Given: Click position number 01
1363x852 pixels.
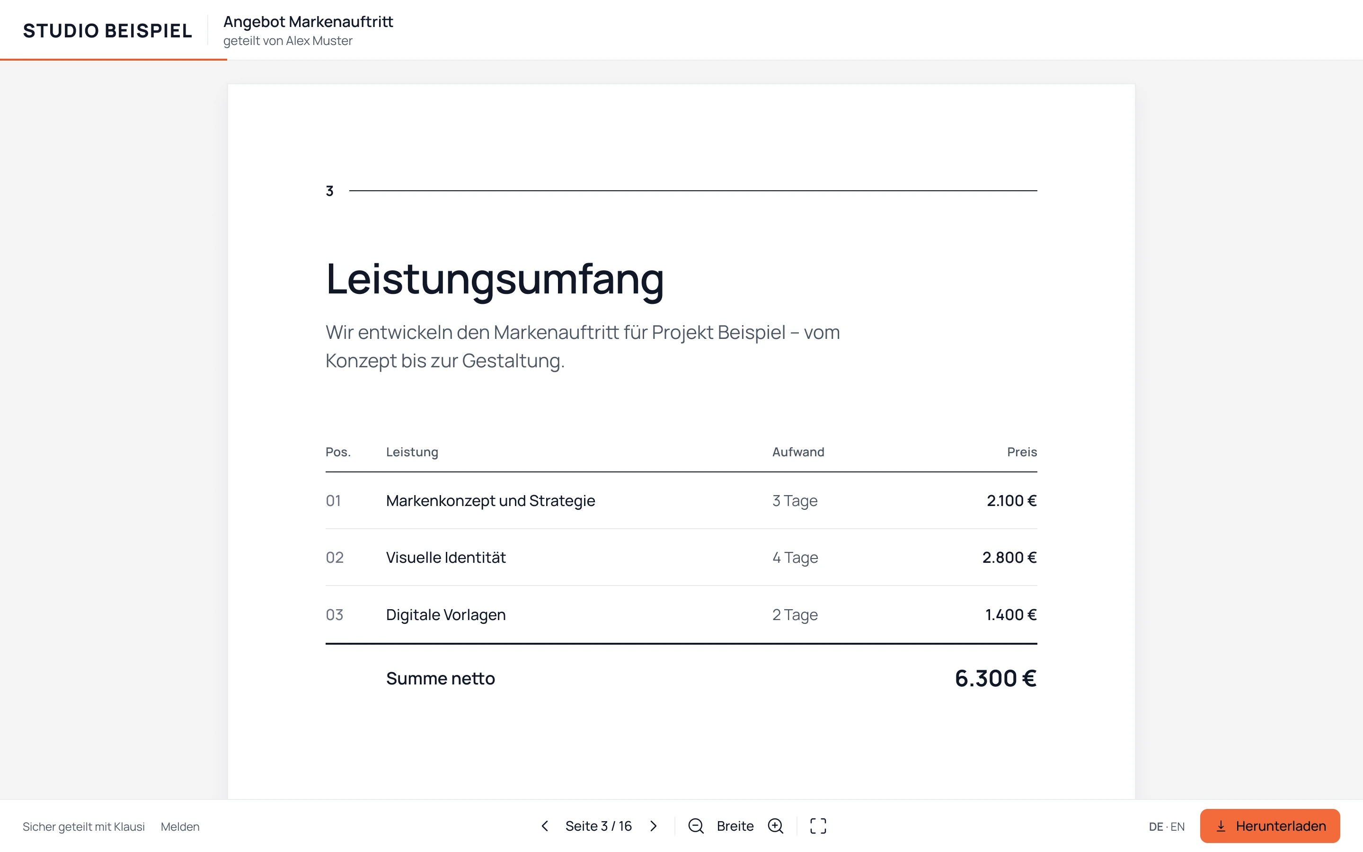Looking at the screenshot, I should point(334,500).
